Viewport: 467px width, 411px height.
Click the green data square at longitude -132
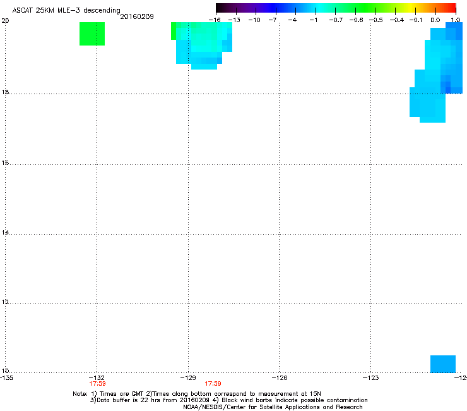92,34
